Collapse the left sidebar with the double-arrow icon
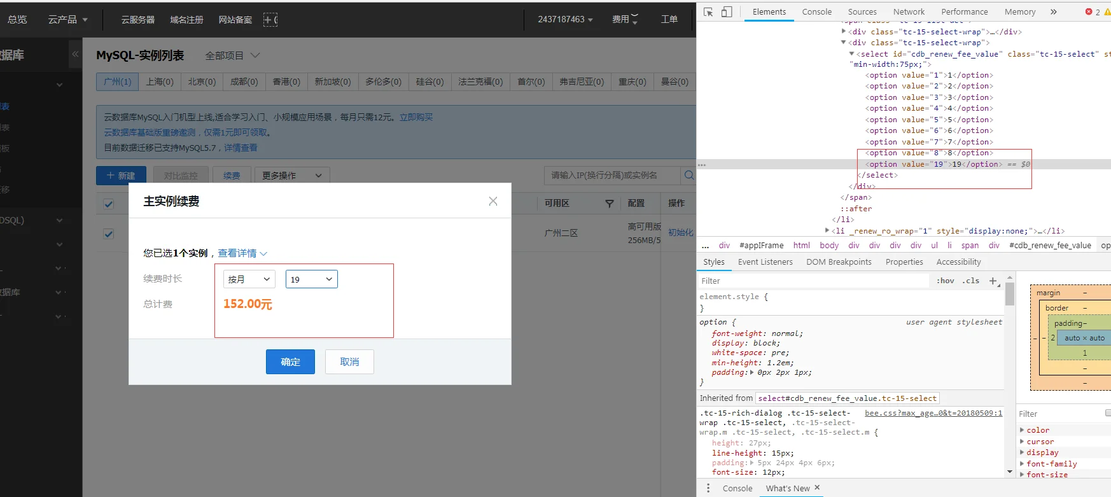This screenshot has height=497, width=1111. (x=75, y=54)
